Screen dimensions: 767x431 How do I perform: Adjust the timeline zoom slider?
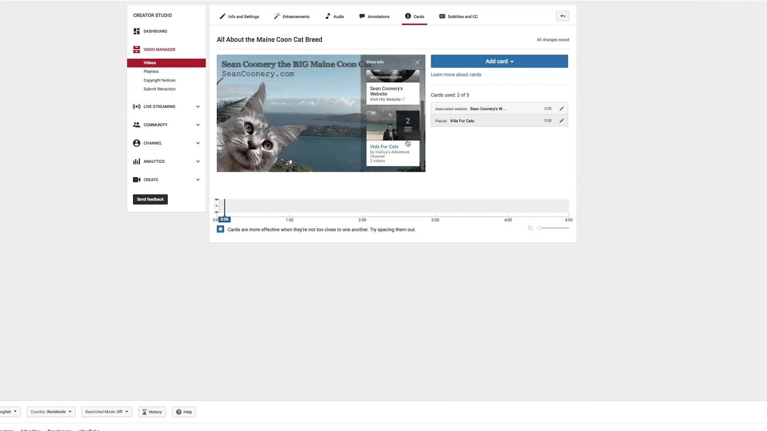[554, 228]
